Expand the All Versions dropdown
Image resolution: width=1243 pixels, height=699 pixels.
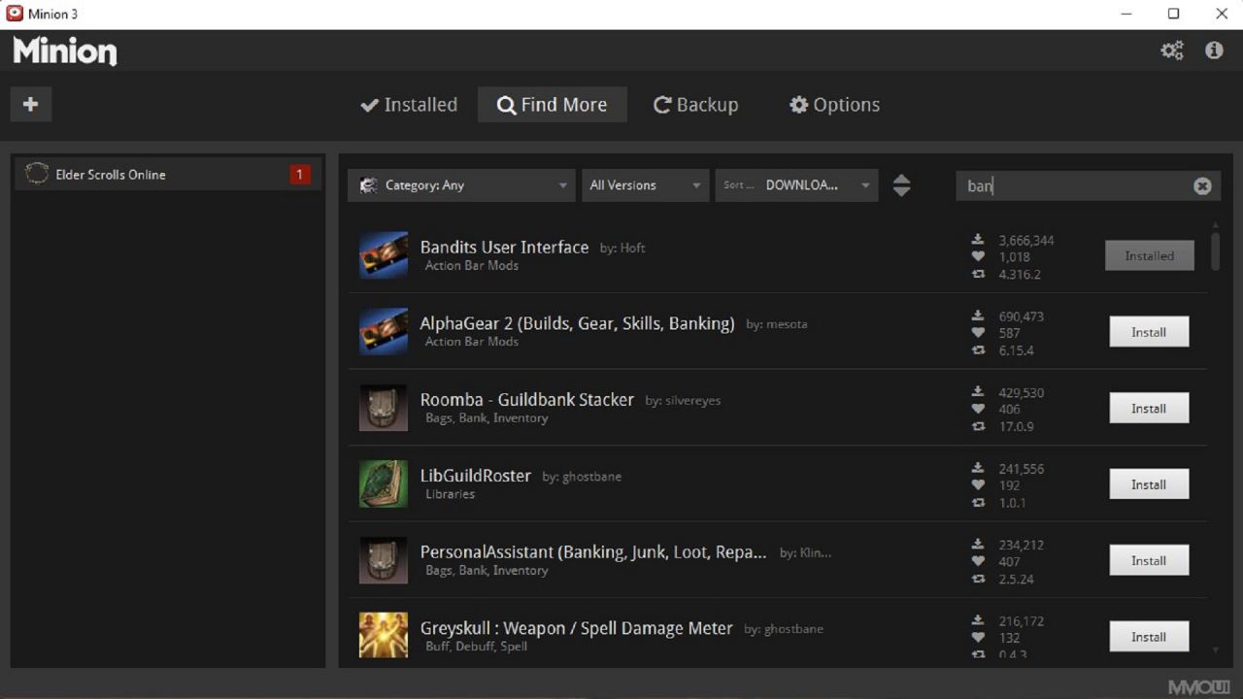click(x=644, y=184)
